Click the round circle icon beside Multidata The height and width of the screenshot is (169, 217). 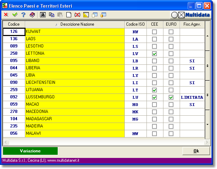pyautogui.click(x=174, y=15)
